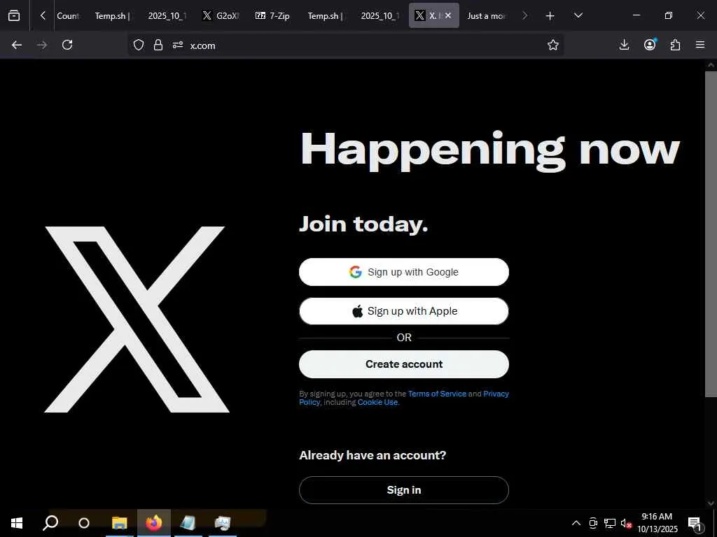Screen dimensions: 717x537
Task: Open the clock showing 9:16 AM
Action: pos(657,523)
